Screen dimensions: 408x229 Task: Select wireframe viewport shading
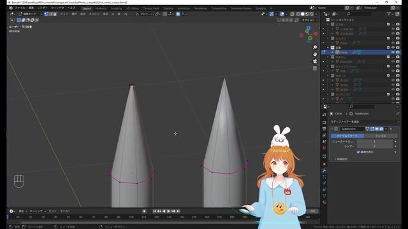pos(298,14)
